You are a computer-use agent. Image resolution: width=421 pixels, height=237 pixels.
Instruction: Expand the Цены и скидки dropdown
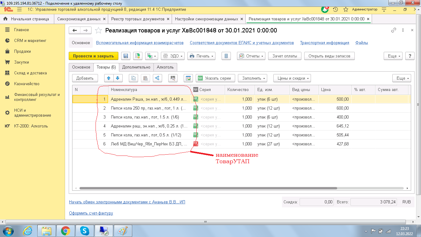pyautogui.click(x=292, y=78)
